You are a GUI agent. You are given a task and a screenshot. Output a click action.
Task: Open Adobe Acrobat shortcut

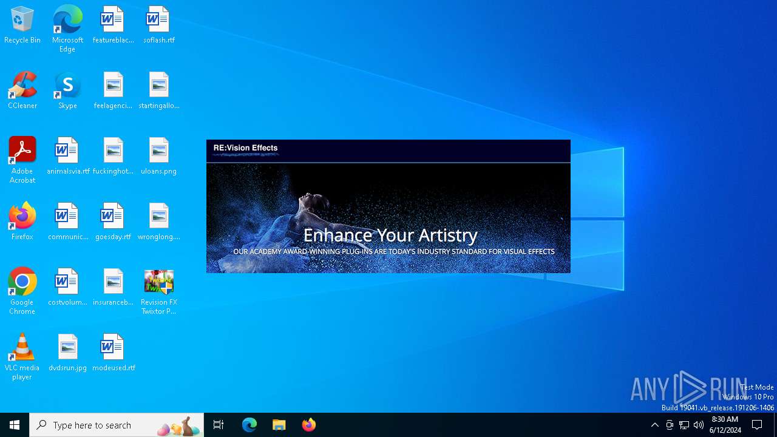click(22, 160)
